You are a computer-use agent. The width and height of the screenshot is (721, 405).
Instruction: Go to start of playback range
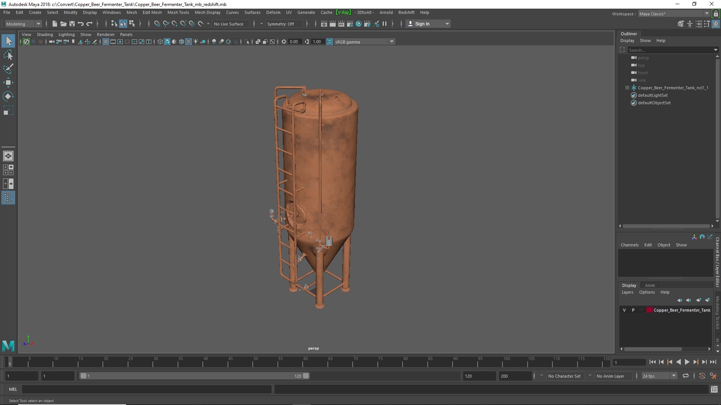(653, 362)
